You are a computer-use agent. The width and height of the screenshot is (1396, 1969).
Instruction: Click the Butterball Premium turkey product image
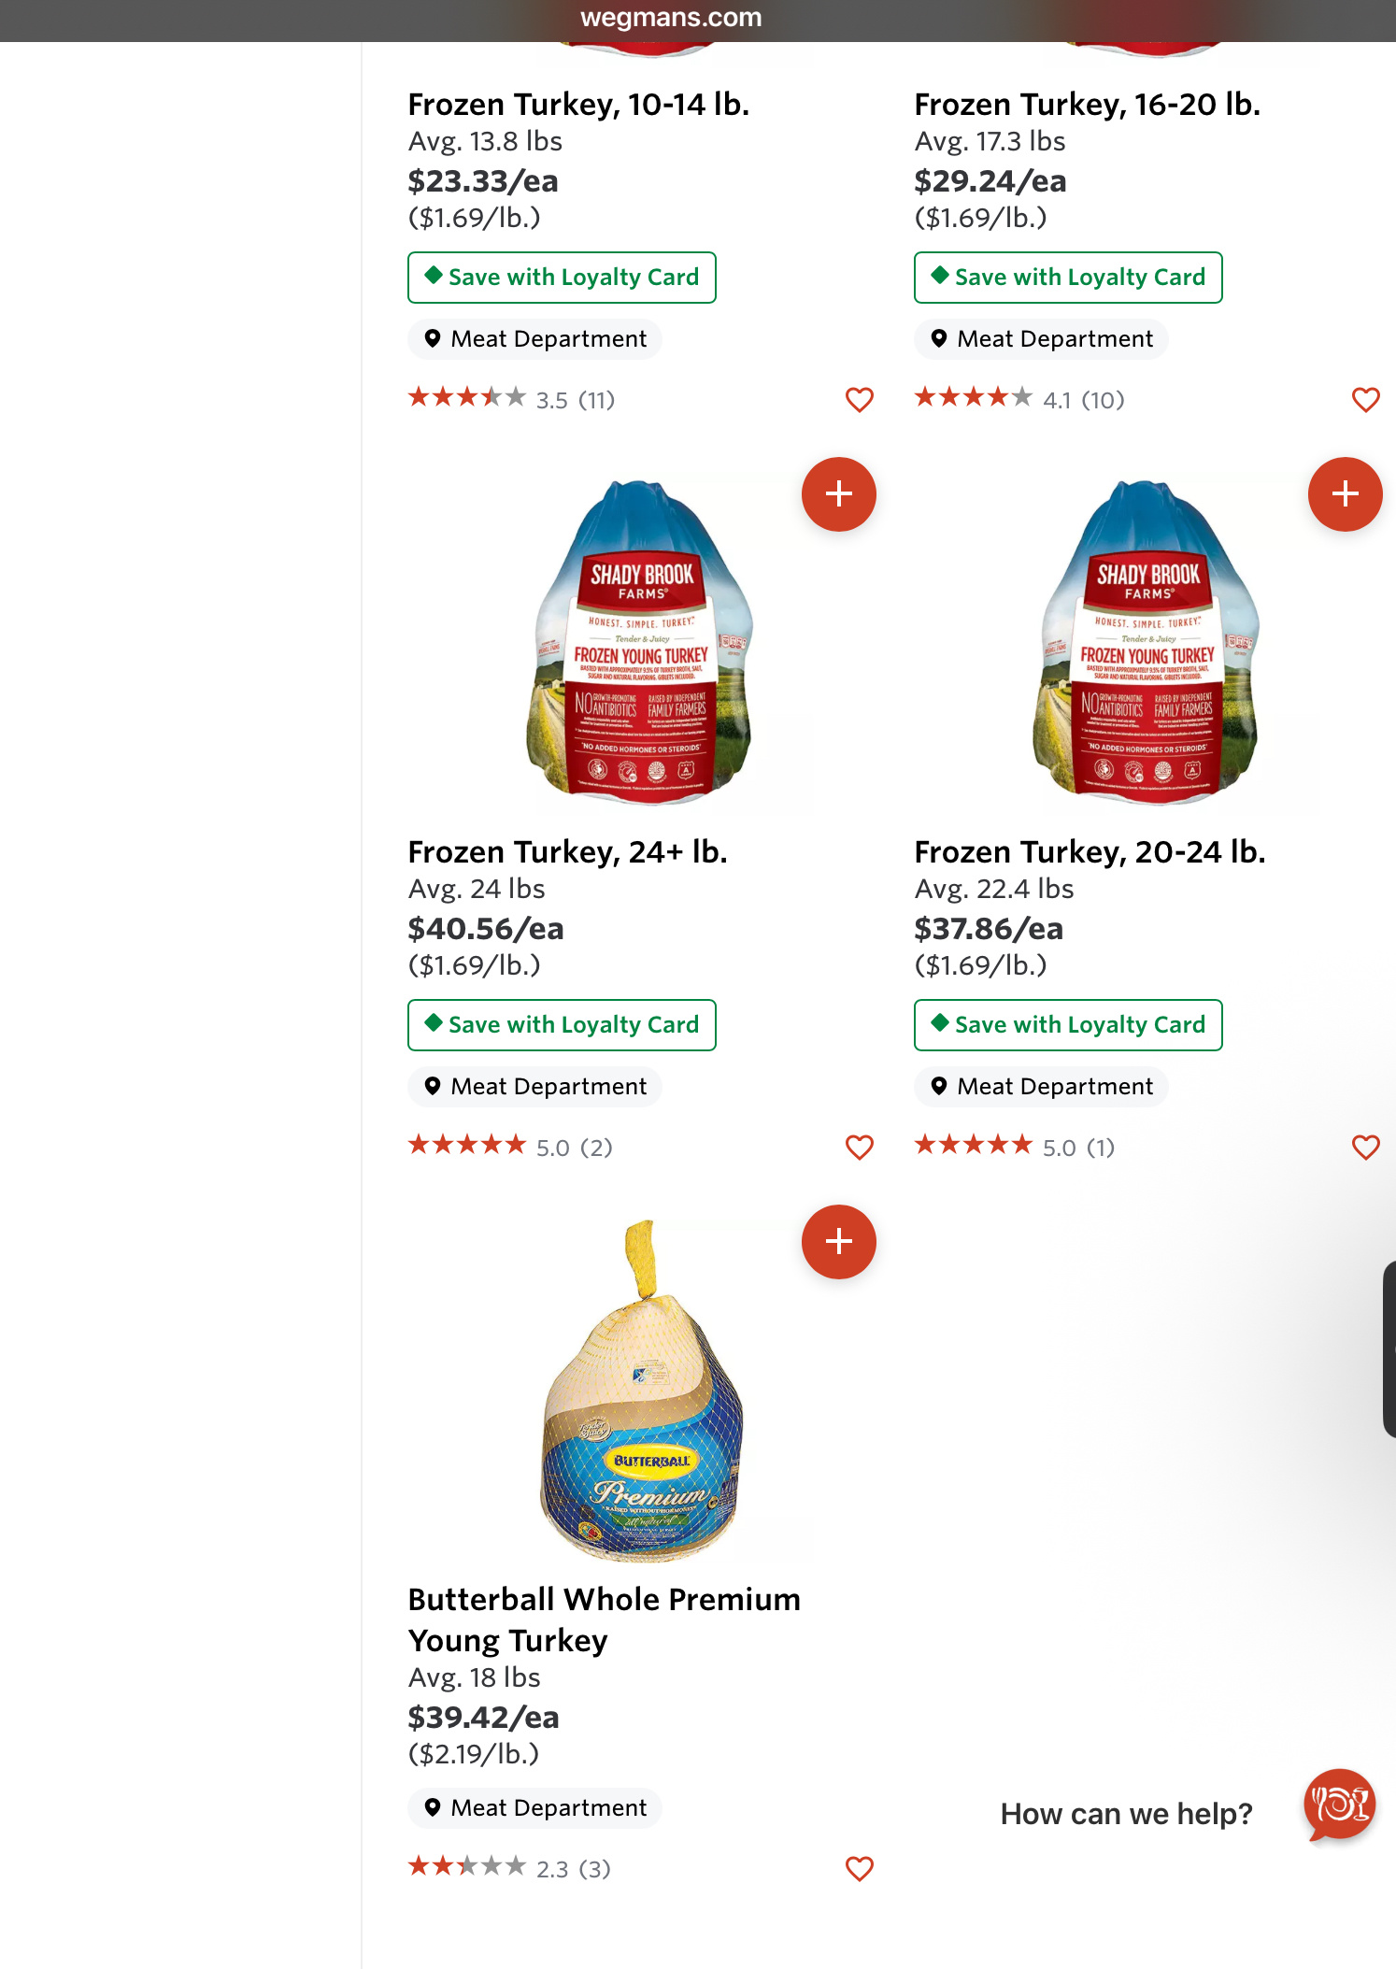tap(641, 1391)
